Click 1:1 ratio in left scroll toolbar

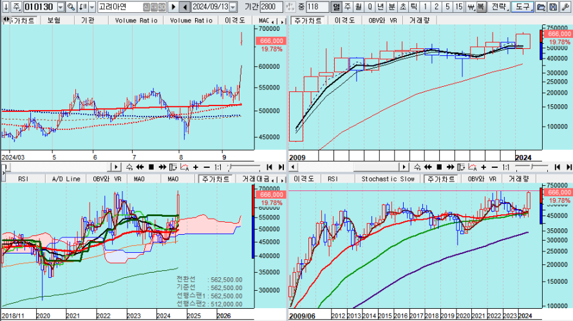pyautogui.click(x=218, y=167)
